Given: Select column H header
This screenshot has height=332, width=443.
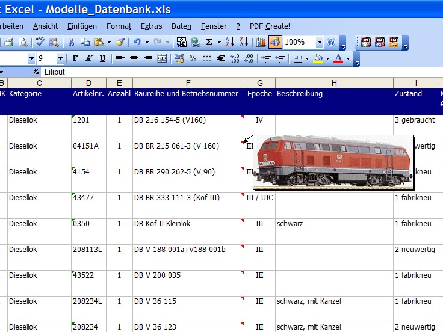Looking at the screenshot, I should [334, 83].
